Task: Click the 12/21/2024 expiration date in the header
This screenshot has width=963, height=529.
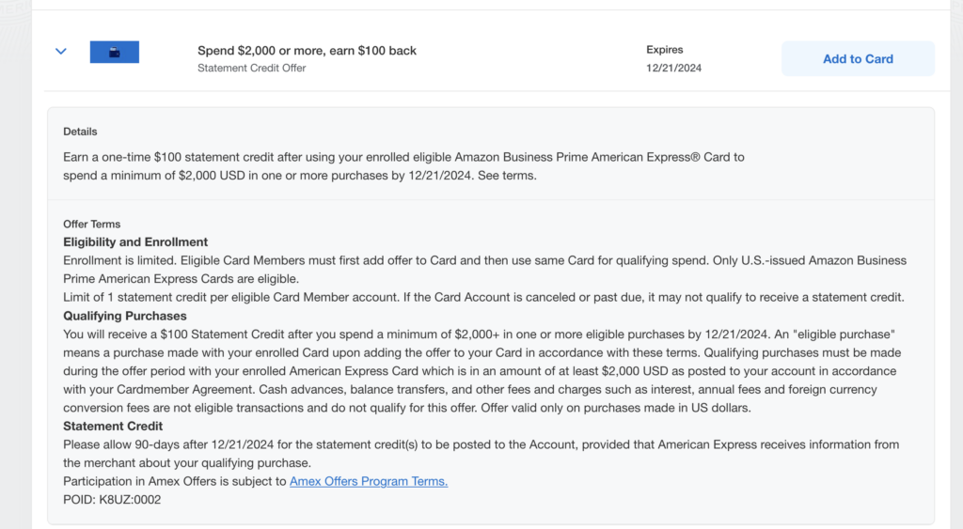Action: point(673,68)
